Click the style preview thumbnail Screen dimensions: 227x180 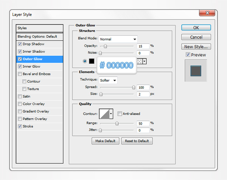pos(196,71)
